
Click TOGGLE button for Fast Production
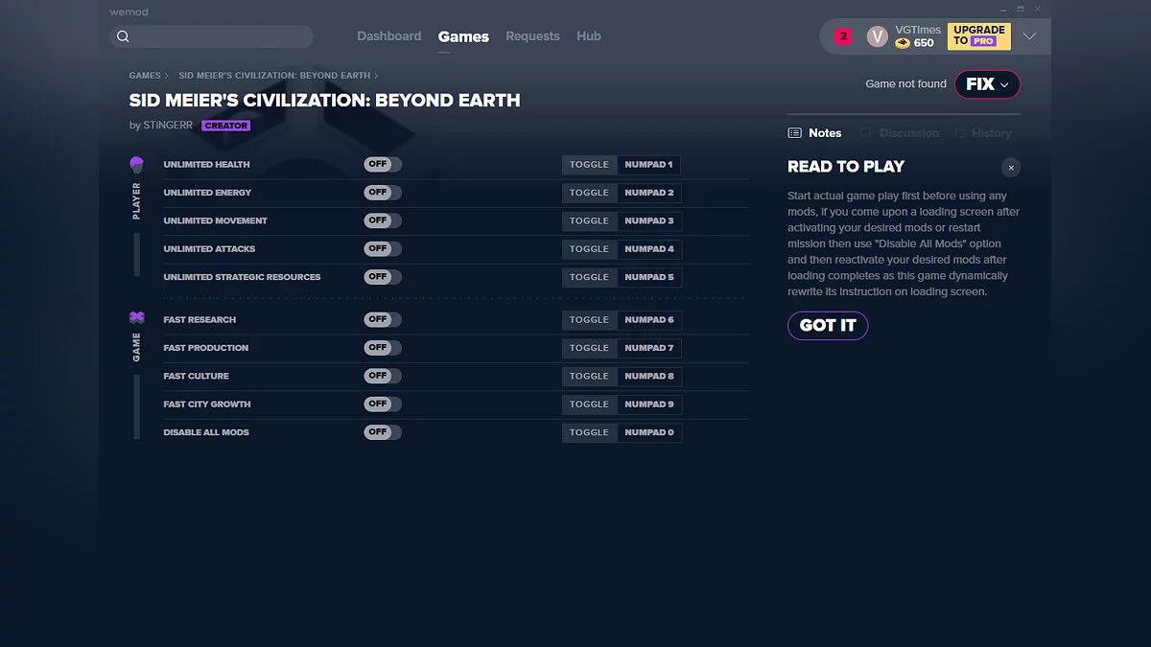[x=589, y=348]
